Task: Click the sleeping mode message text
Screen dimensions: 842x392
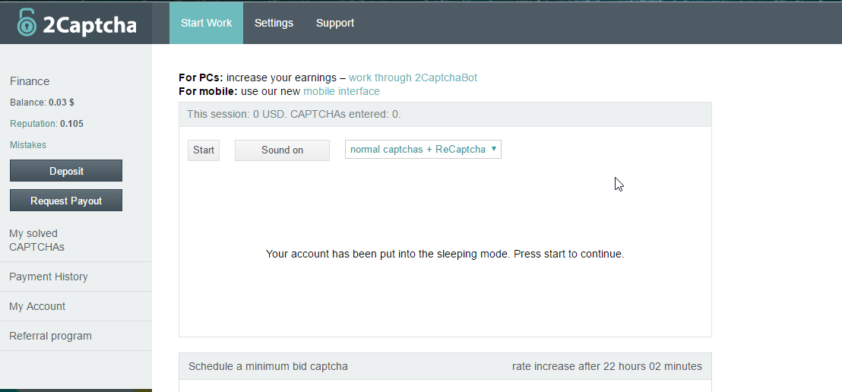Action: point(445,254)
